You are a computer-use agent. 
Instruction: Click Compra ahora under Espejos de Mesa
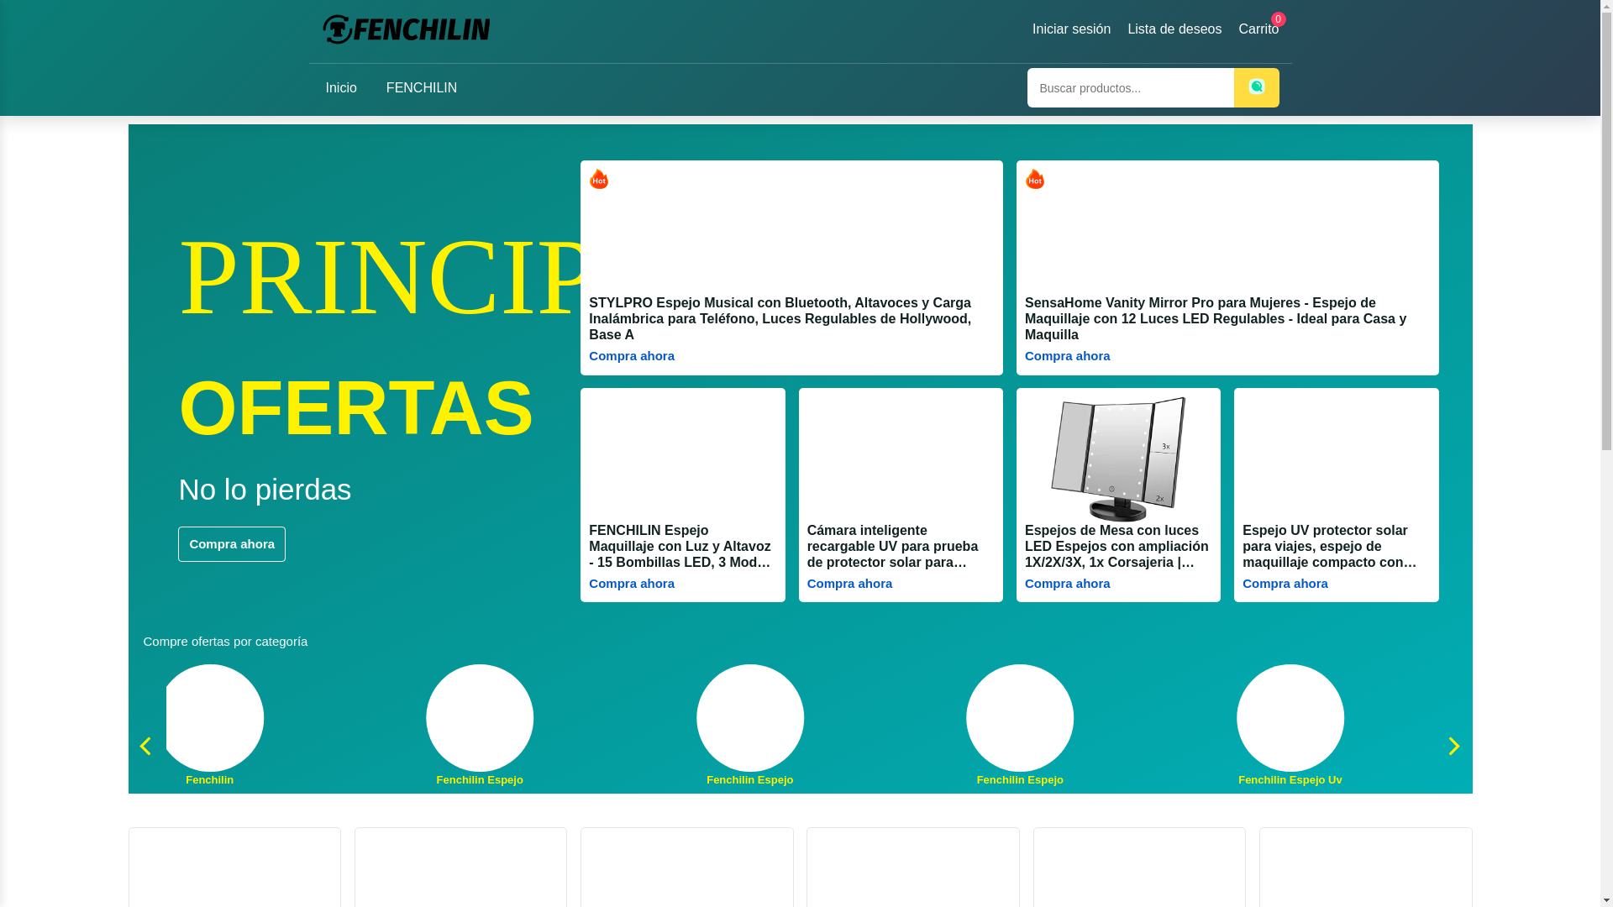click(x=1067, y=584)
